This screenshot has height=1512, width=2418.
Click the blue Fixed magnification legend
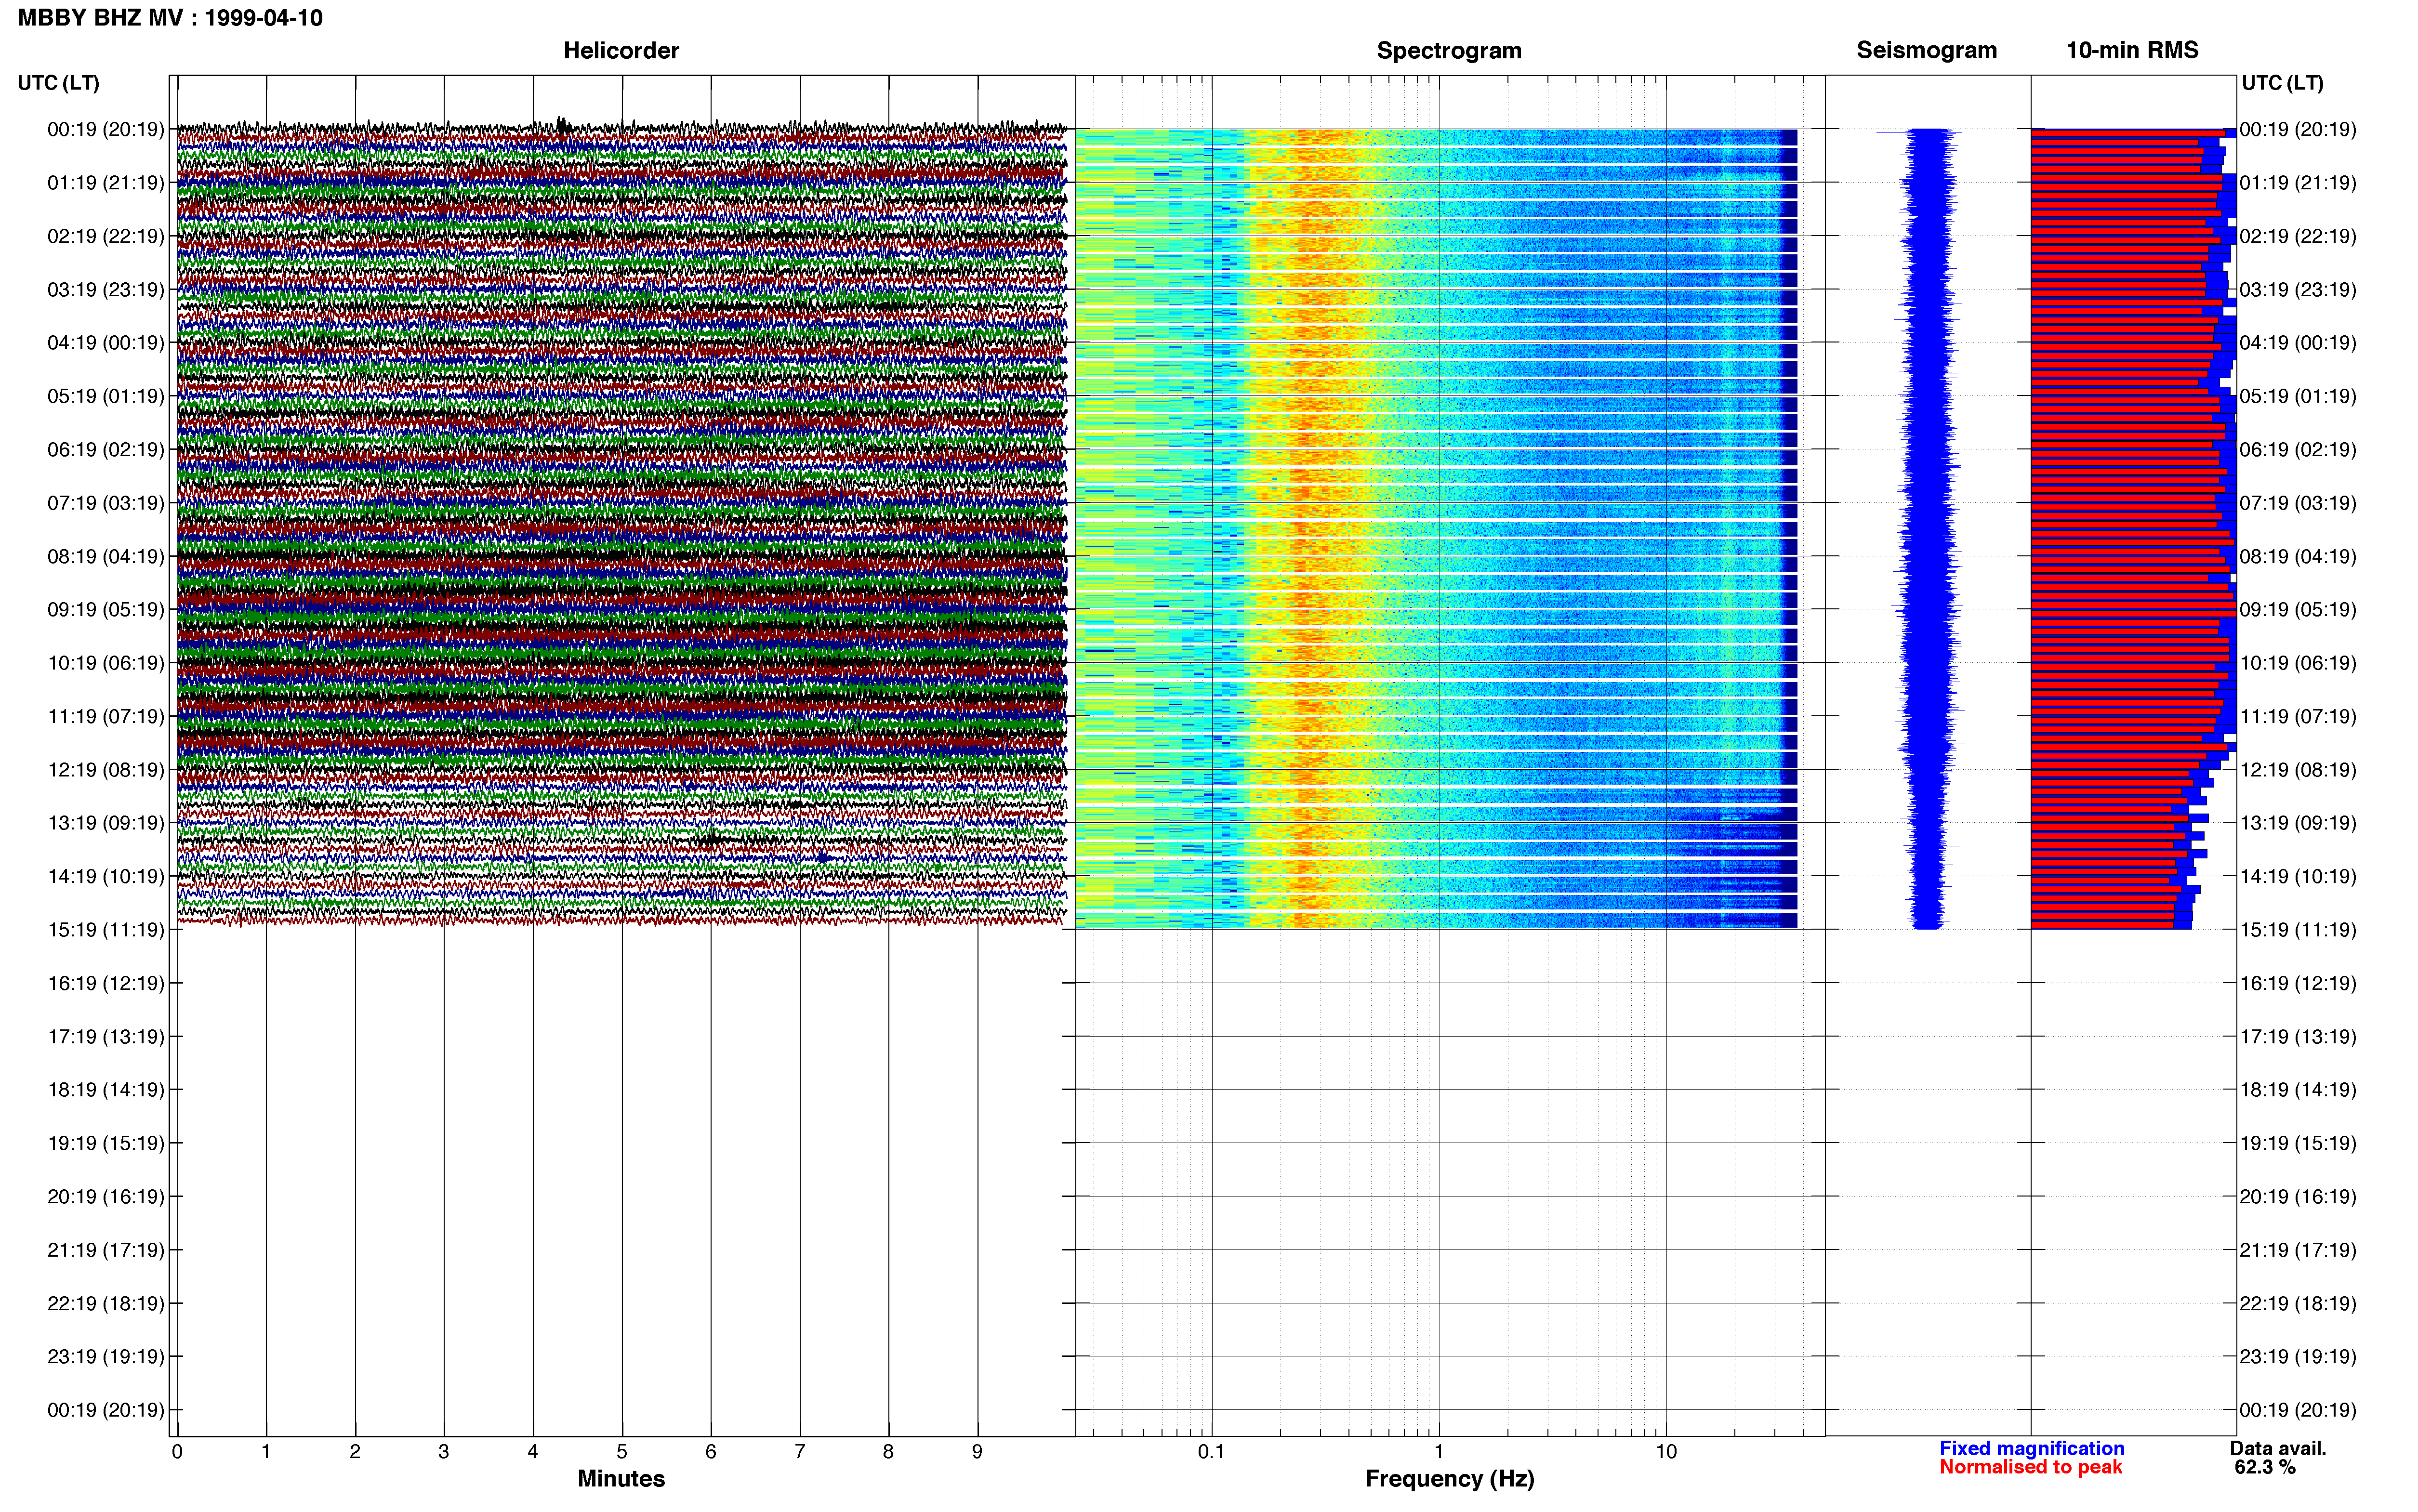[x=2032, y=1448]
